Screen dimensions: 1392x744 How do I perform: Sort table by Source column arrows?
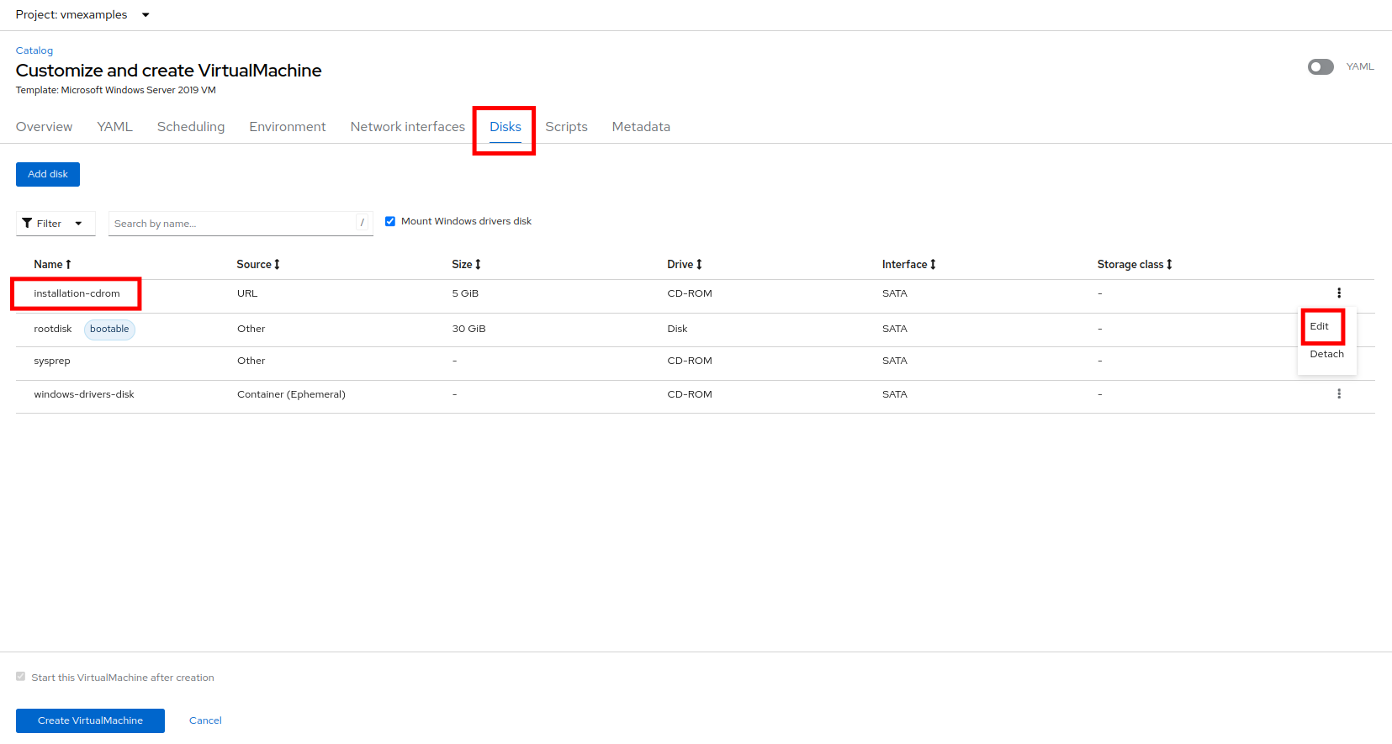tap(277, 264)
